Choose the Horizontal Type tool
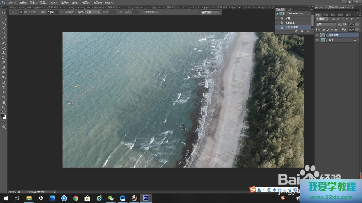 tap(4, 88)
